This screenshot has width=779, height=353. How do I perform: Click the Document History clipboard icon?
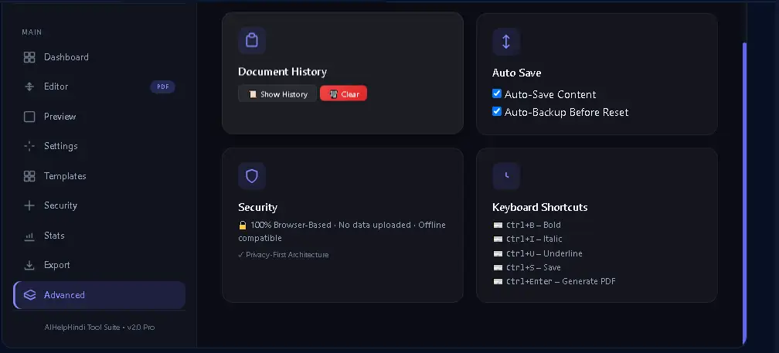252,40
